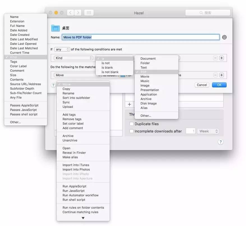Image resolution: width=246 pixels, height=226 pixels.
Task: Open the Kind attribute dropdown
Action: (73, 58)
